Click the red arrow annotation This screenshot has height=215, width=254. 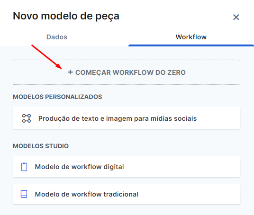click(x=47, y=57)
